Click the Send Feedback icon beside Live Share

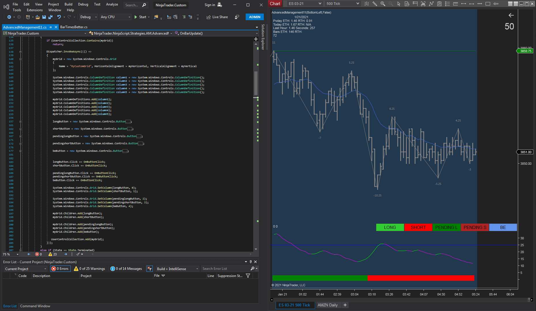point(237,17)
